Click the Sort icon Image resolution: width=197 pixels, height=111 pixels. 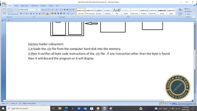[70, 10]
